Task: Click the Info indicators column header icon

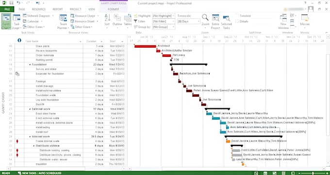Action: click(x=19, y=40)
